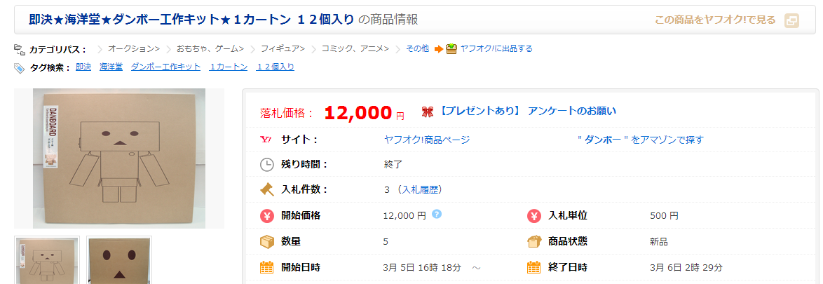This screenshot has width=823, height=284.
Task: Go to the フィギュア category breadcrumb
Action: click(x=283, y=48)
